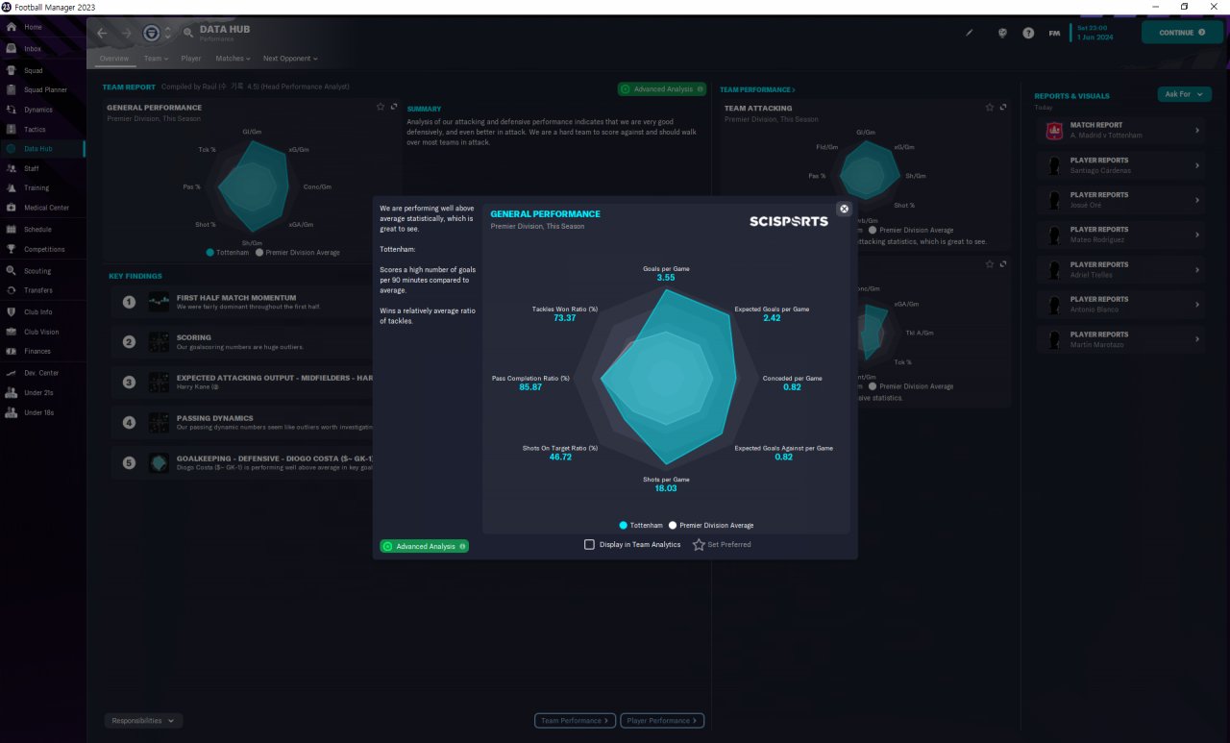Open the Adriel Trelles player report

[1120, 269]
